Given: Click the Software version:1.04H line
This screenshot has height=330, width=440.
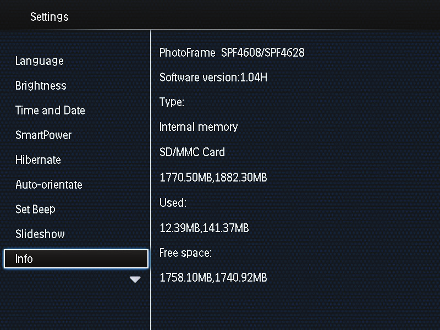Looking at the screenshot, I should (x=213, y=77).
